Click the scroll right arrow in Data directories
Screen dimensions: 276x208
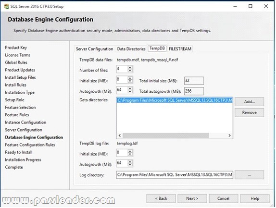[x=229, y=135]
